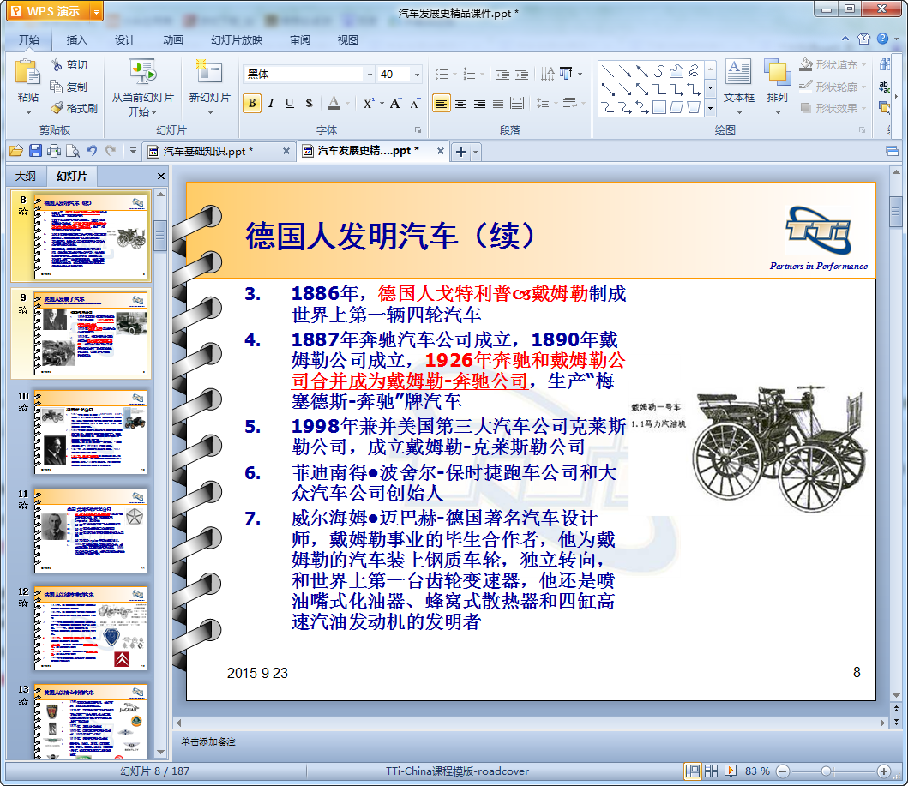Toggle underline formatting button
Viewport: 908px width, 786px height.
[290, 104]
